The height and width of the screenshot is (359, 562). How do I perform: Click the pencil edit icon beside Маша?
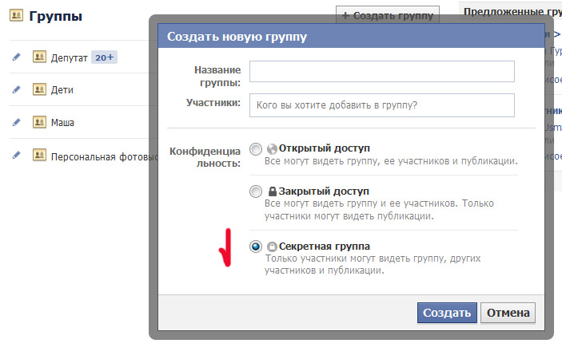tap(16, 122)
